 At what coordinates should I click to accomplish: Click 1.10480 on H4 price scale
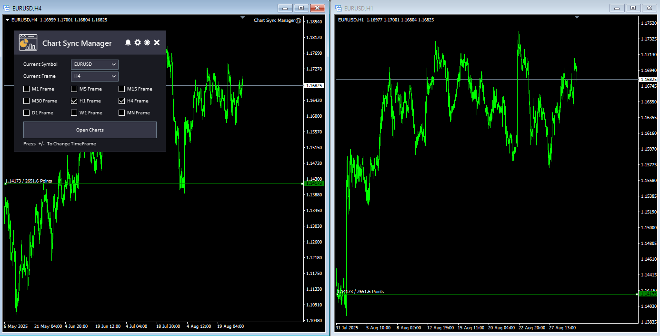coord(315,320)
